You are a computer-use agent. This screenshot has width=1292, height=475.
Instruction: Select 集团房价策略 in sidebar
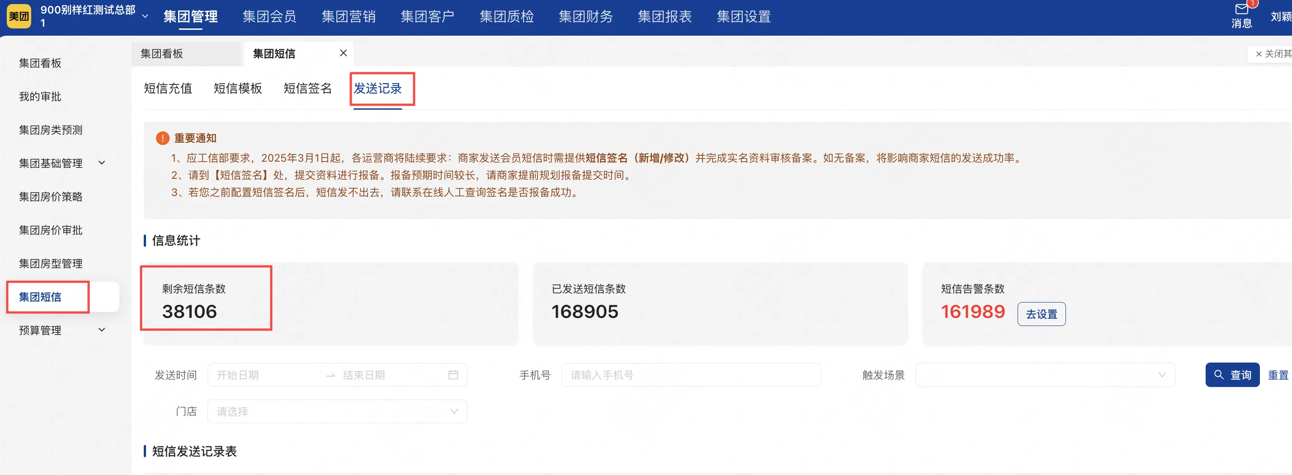point(51,196)
